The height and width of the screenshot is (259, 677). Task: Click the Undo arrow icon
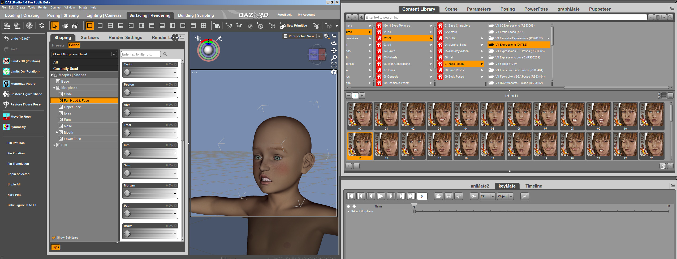click(x=6, y=39)
